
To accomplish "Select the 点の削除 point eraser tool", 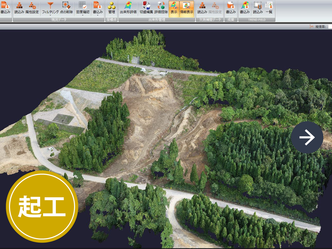I will 66,8.
